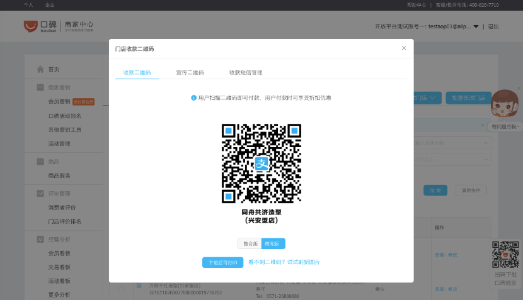
Task: Expand the 门店 dropdown button
Action: 428,98
